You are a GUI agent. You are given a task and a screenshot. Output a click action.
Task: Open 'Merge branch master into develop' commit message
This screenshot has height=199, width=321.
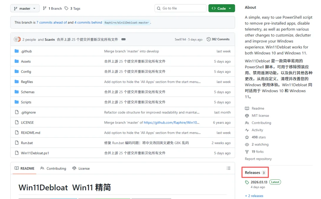coord(131,51)
